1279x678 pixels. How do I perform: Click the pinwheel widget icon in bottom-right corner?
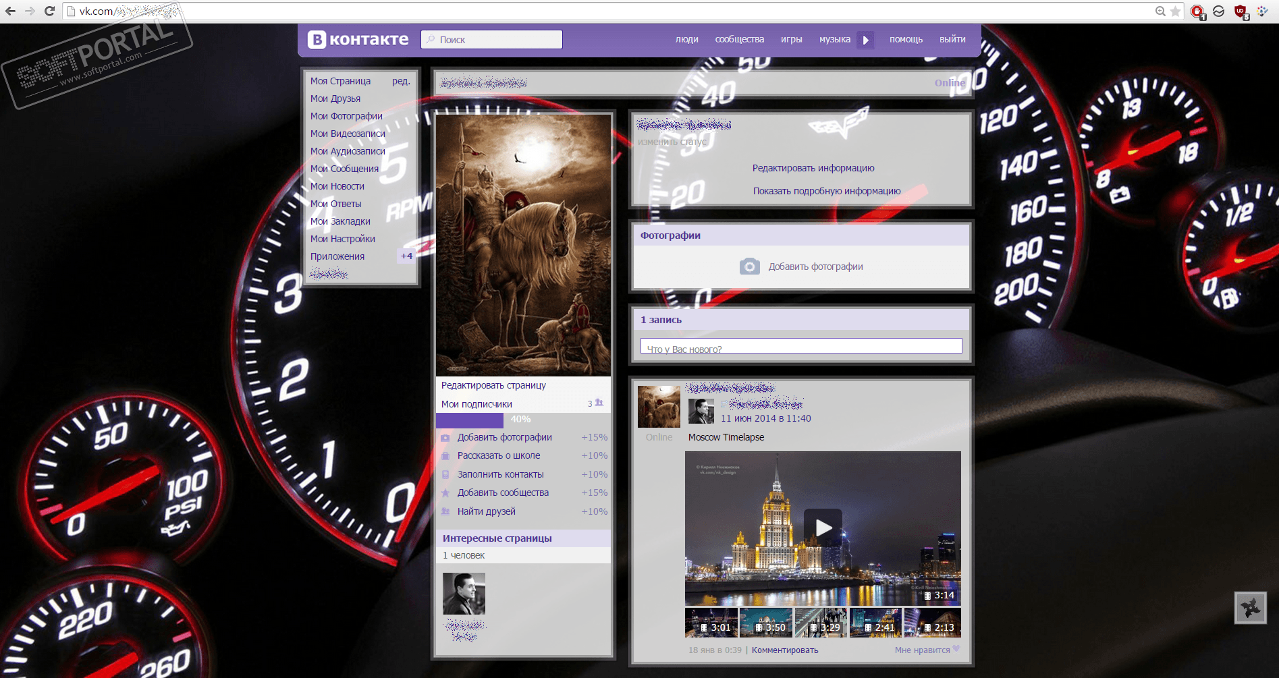tap(1251, 608)
